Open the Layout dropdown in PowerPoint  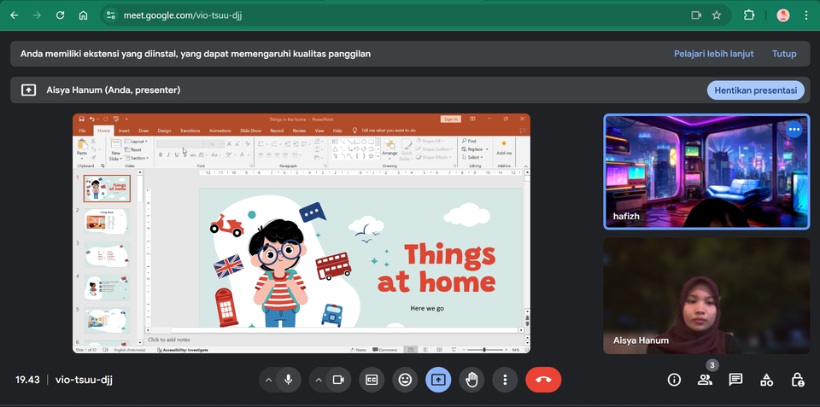point(136,142)
